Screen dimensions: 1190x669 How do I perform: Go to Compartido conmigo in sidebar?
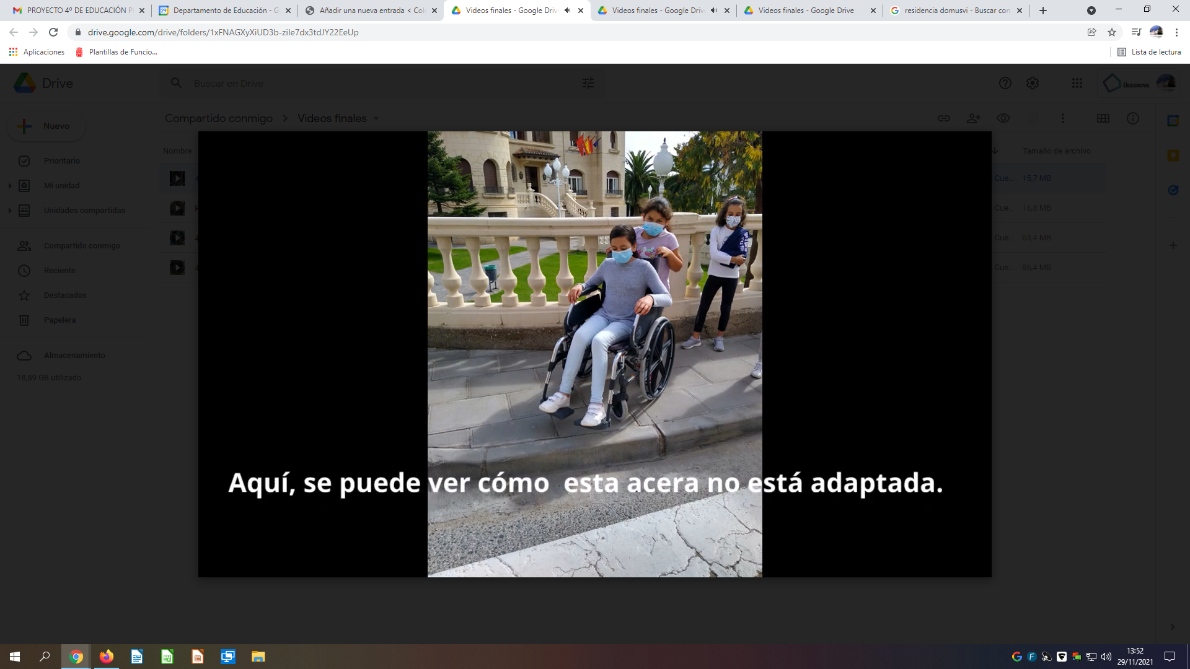(82, 246)
